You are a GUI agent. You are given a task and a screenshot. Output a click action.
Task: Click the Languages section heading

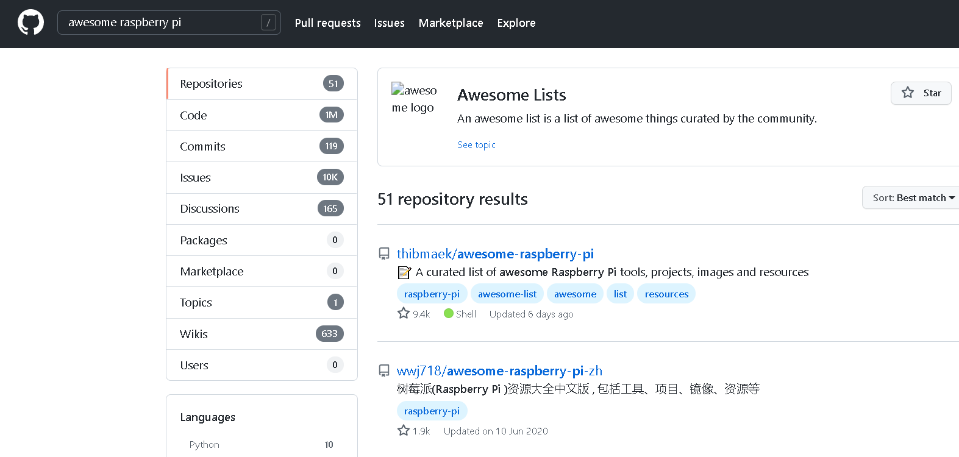pyautogui.click(x=207, y=417)
